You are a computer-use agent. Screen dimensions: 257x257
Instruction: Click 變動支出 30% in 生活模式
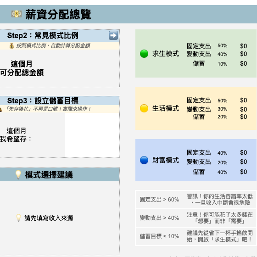pyautogui.click(x=207, y=109)
